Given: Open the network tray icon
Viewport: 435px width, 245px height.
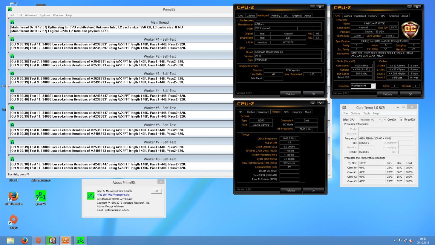Looking at the screenshot, I should point(405,241).
